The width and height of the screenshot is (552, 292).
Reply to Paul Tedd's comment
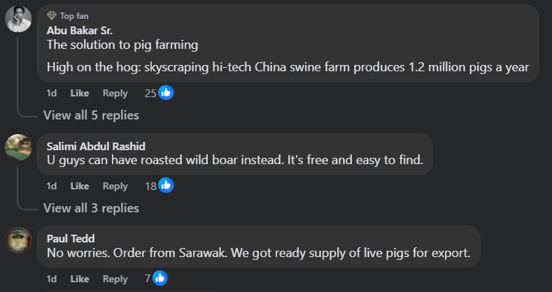(x=115, y=279)
